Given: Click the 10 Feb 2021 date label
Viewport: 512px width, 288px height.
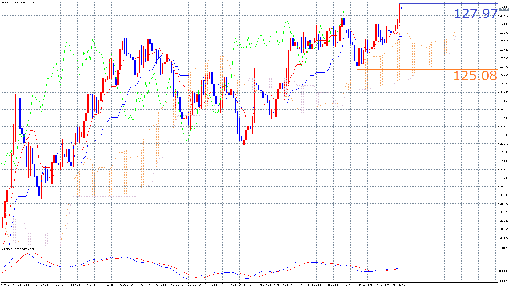Looking at the screenshot, I should [x=400, y=285].
